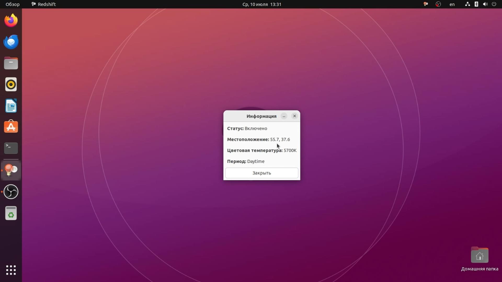502x282 pixels.
Task: Open the Files manager dock icon
Action: [x=11, y=63]
